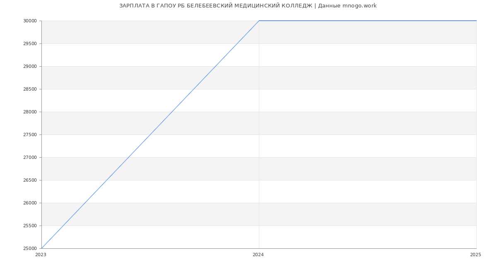The image size is (497, 269).
Task: Click the 25500 y-axis label
Action: (30, 226)
